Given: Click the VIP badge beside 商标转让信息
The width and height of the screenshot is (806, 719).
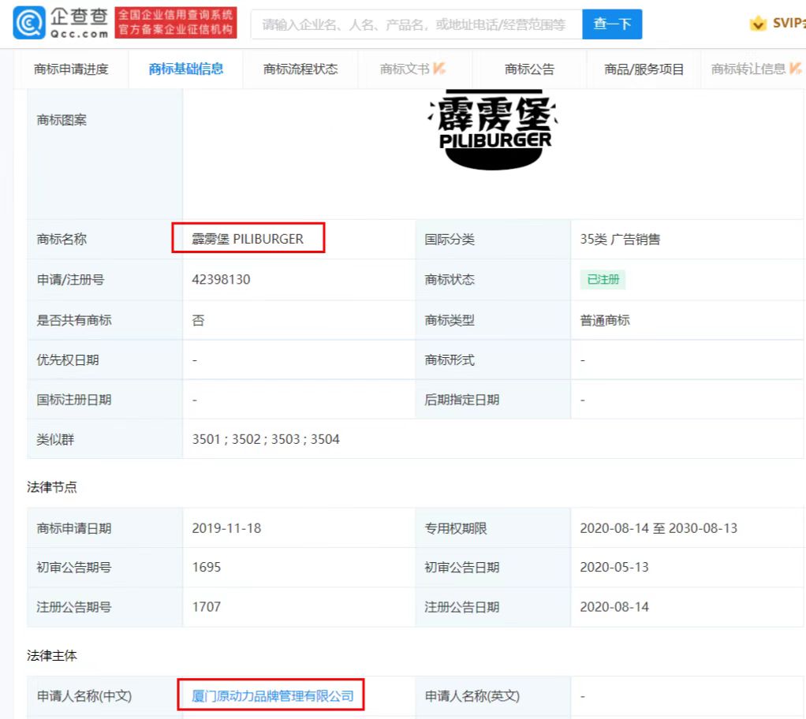Looking at the screenshot, I should pos(796,69).
